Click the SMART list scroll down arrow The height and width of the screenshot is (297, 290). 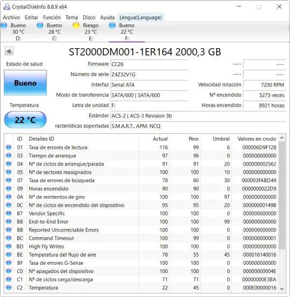point(282,289)
